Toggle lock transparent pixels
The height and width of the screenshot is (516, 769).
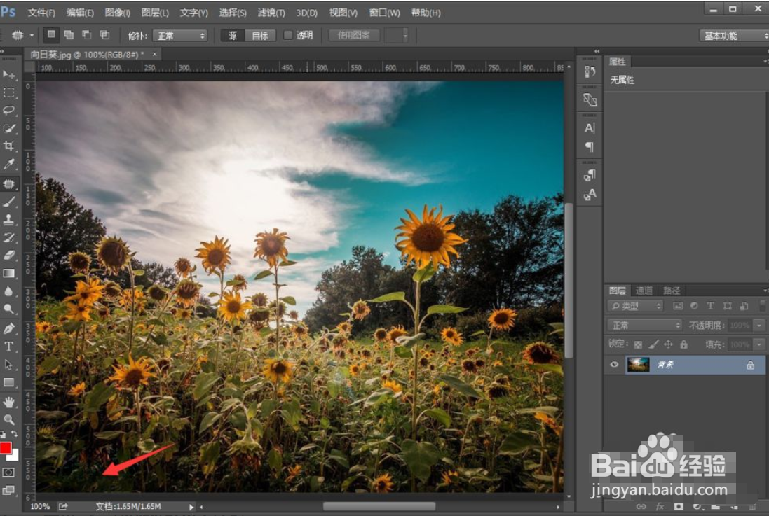pos(638,344)
